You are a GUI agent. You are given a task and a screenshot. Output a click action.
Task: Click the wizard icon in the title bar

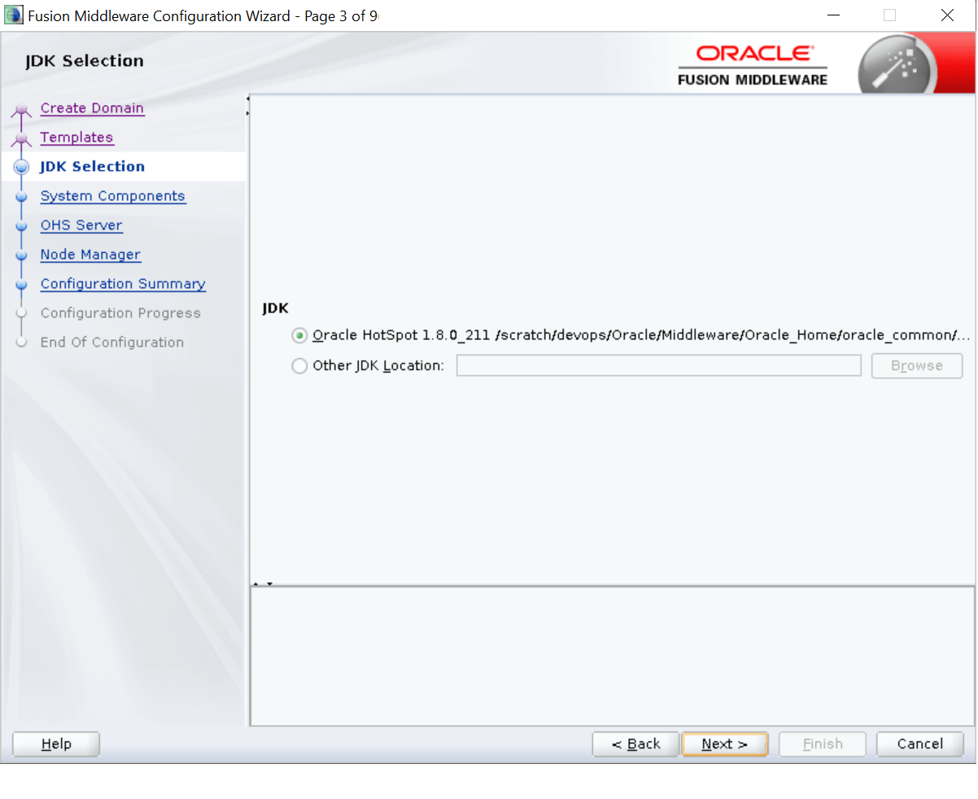14,15
